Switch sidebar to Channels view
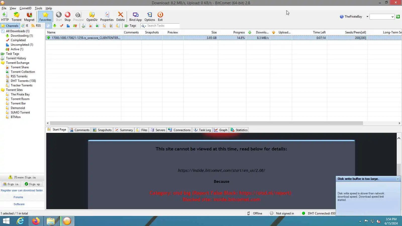This screenshot has width=402, height=226. [x=10, y=26]
